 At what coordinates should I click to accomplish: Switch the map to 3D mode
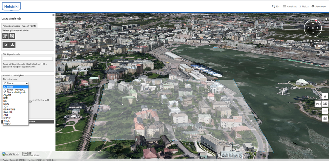tap(325, 104)
